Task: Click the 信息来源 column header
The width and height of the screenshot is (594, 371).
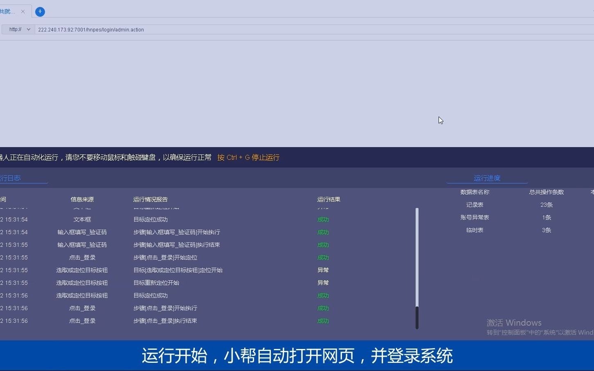Action: coord(82,199)
